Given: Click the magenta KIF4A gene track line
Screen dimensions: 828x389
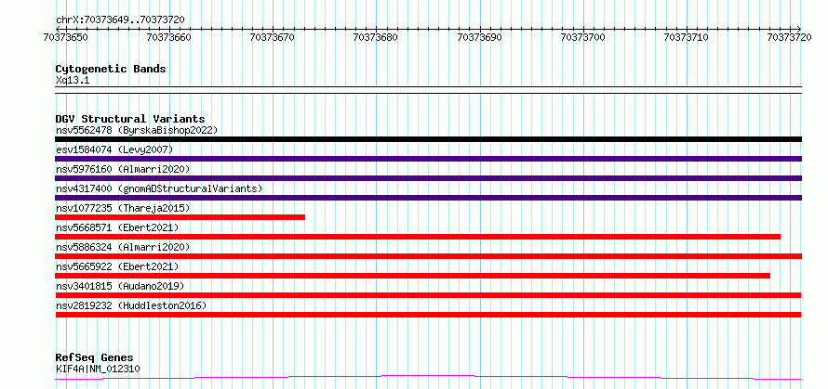Looking at the screenshot, I should click(x=428, y=377).
